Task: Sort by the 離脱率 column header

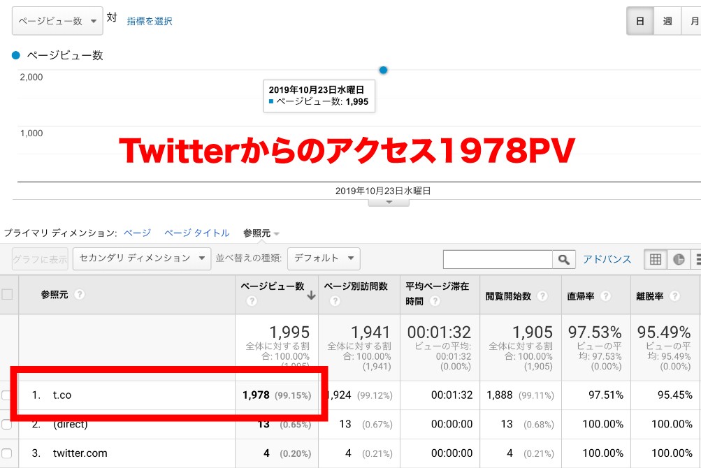Action: [649, 296]
